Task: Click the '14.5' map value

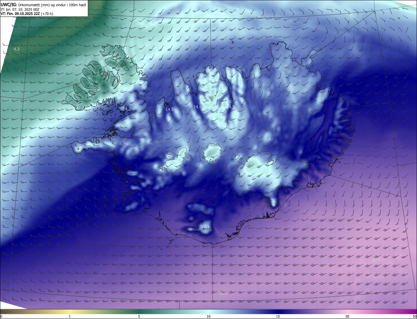Action: click(169, 110)
